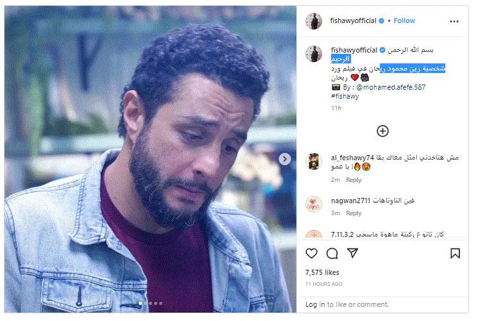This screenshot has width=487, height=321.
Task: Follow the fishawyofficial account
Action: [404, 21]
